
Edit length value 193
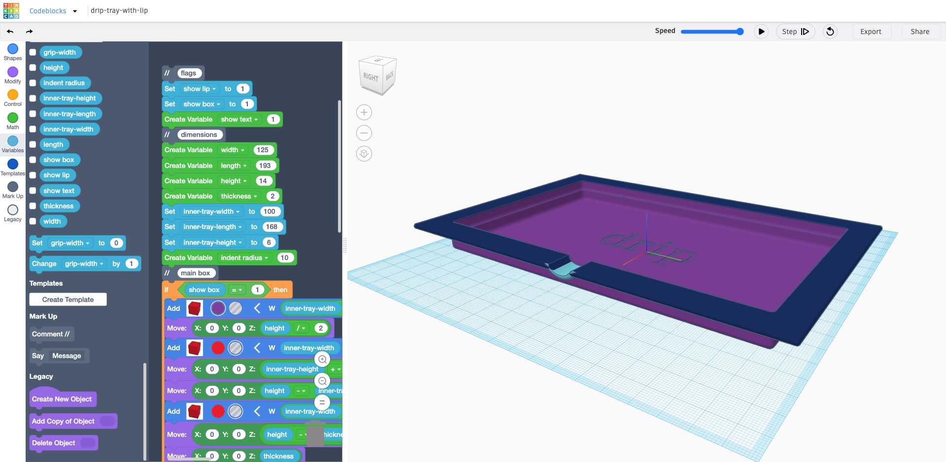pos(265,165)
